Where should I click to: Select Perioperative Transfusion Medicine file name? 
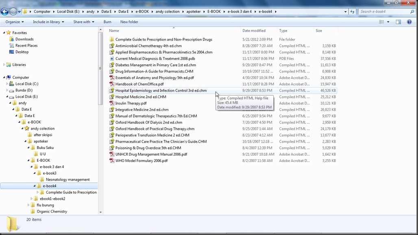[152, 135]
